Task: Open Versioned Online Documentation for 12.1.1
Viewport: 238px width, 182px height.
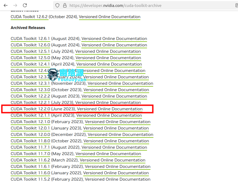Action: pos(109,115)
